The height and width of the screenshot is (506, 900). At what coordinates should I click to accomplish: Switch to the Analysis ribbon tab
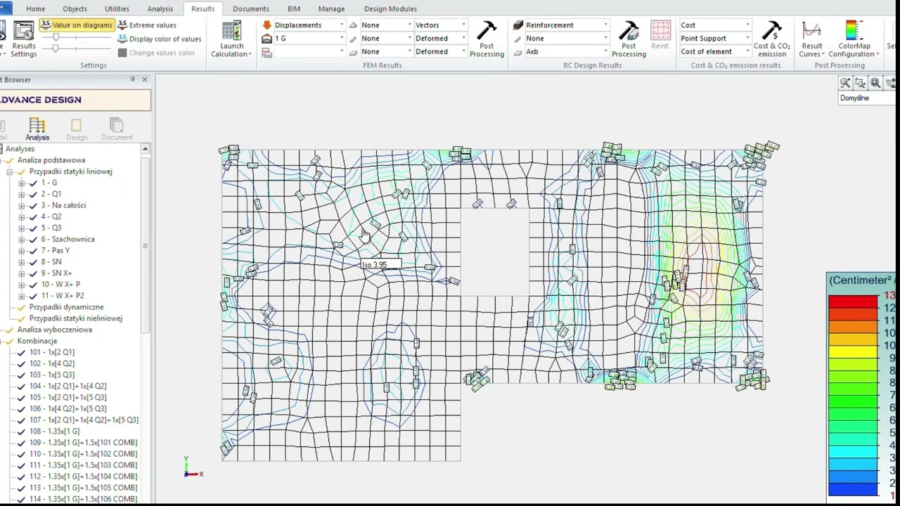click(x=160, y=8)
